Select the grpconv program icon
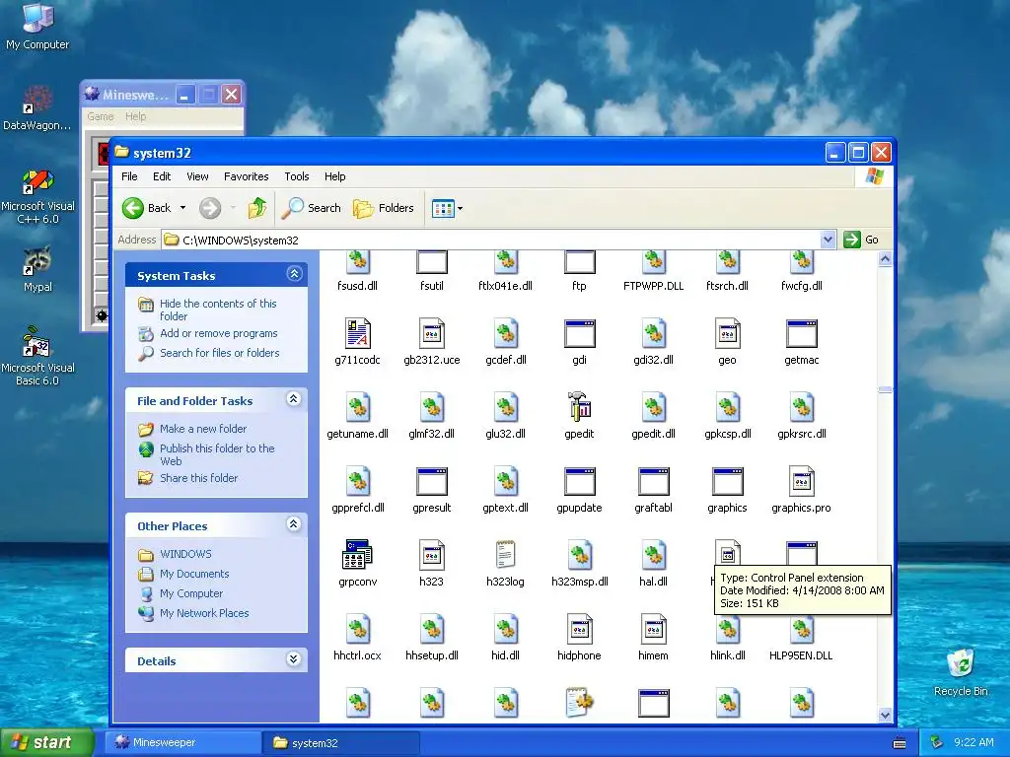The height and width of the screenshot is (757, 1010). click(357, 554)
